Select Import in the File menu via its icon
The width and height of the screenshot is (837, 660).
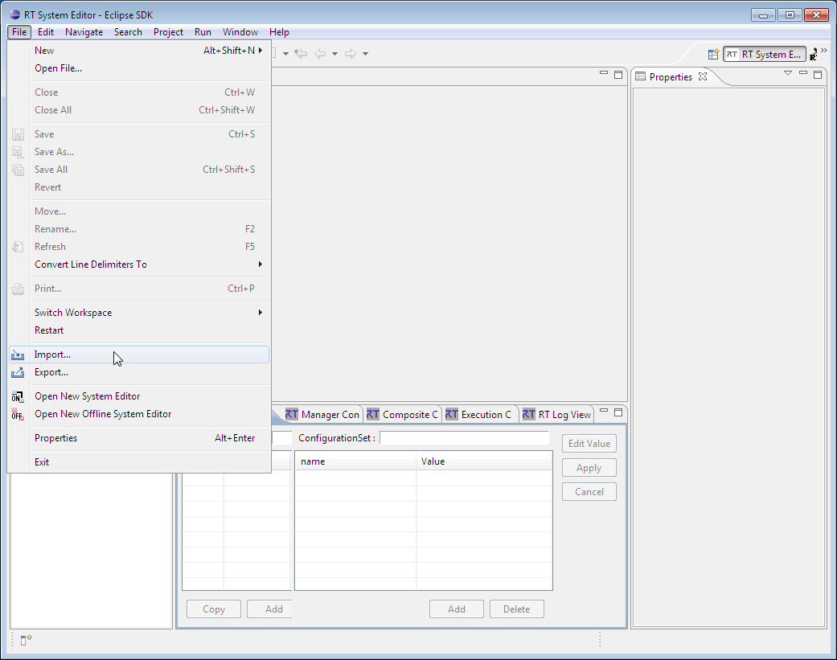(18, 355)
